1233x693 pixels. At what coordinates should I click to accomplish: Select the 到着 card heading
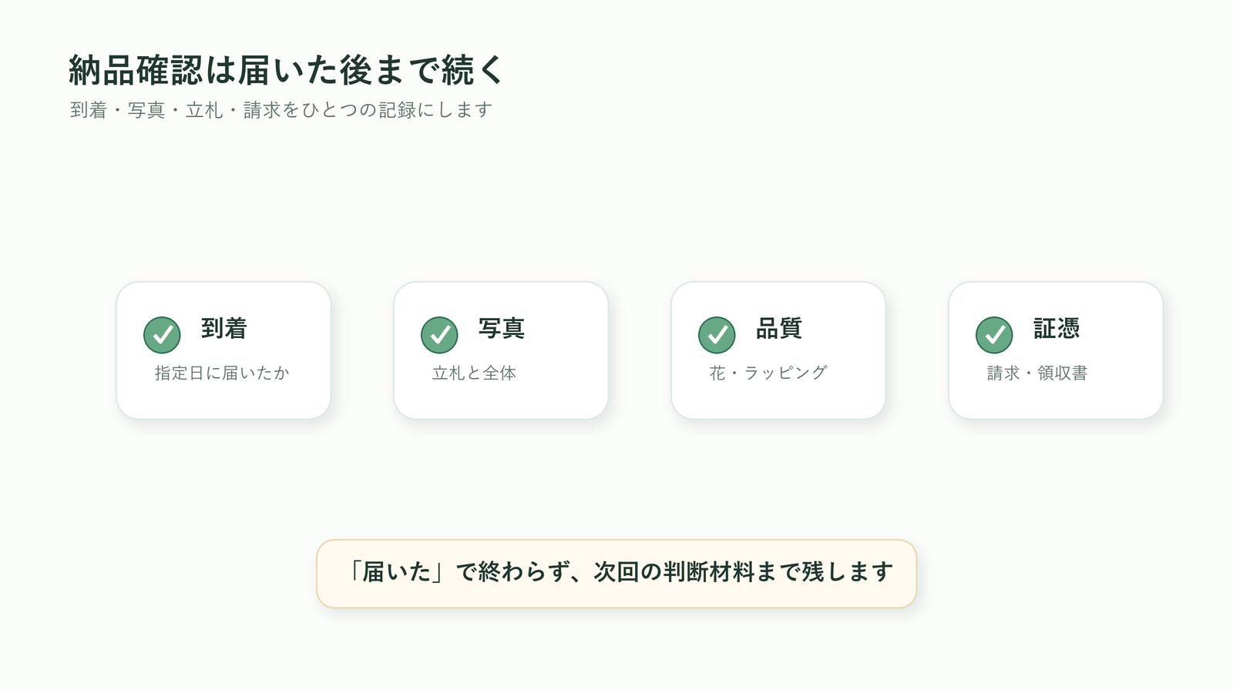[223, 329]
